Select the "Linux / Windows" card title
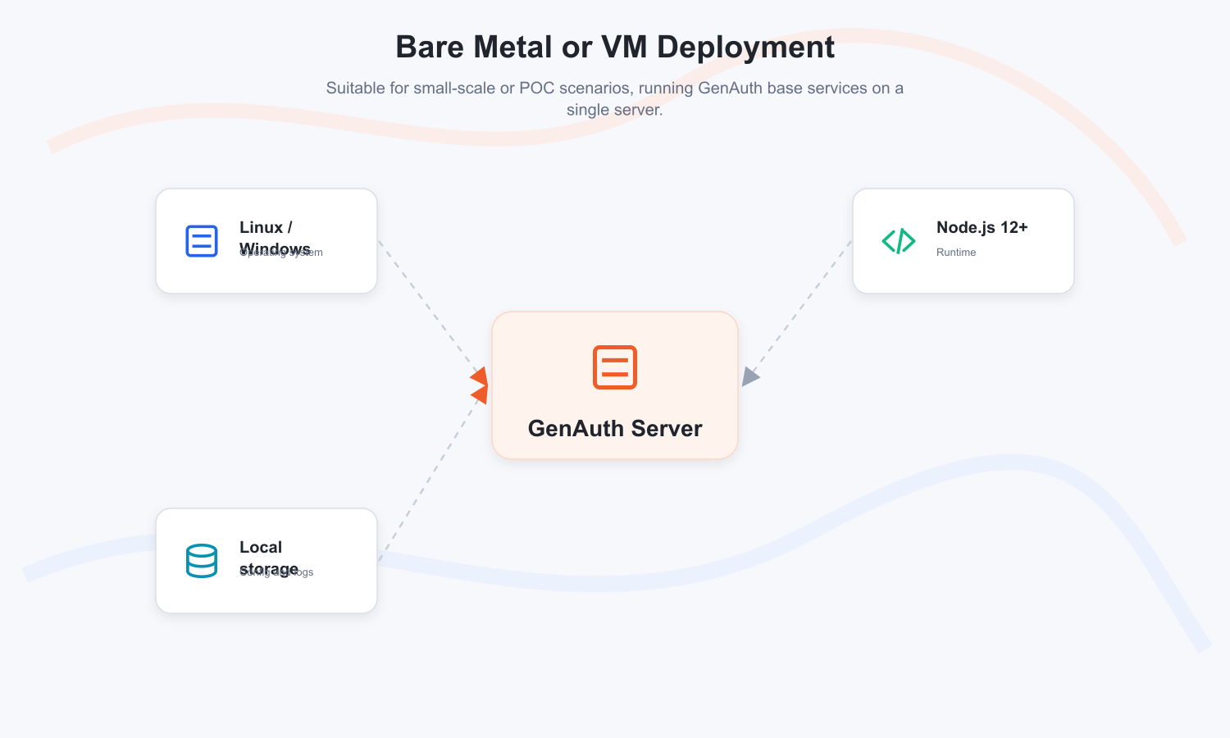The width and height of the screenshot is (1230, 738). coord(276,238)
